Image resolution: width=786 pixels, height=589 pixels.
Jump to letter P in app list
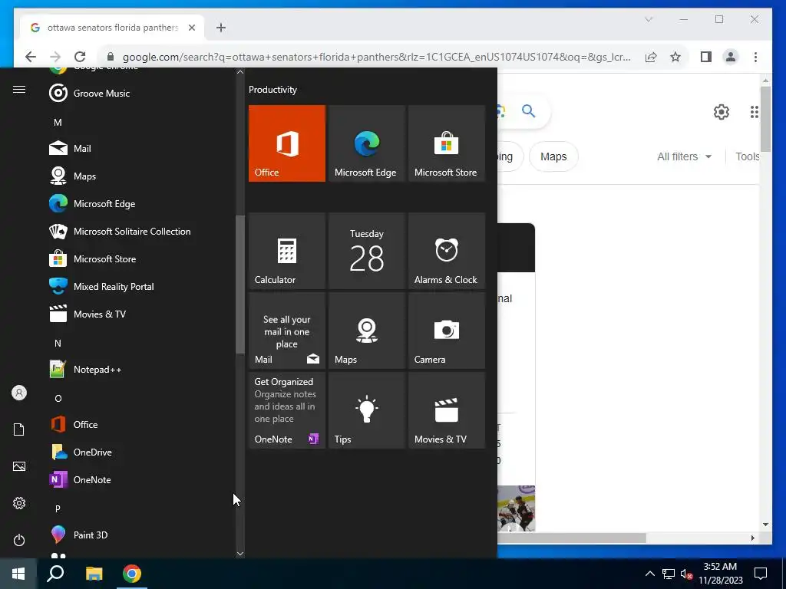(58, 509)
